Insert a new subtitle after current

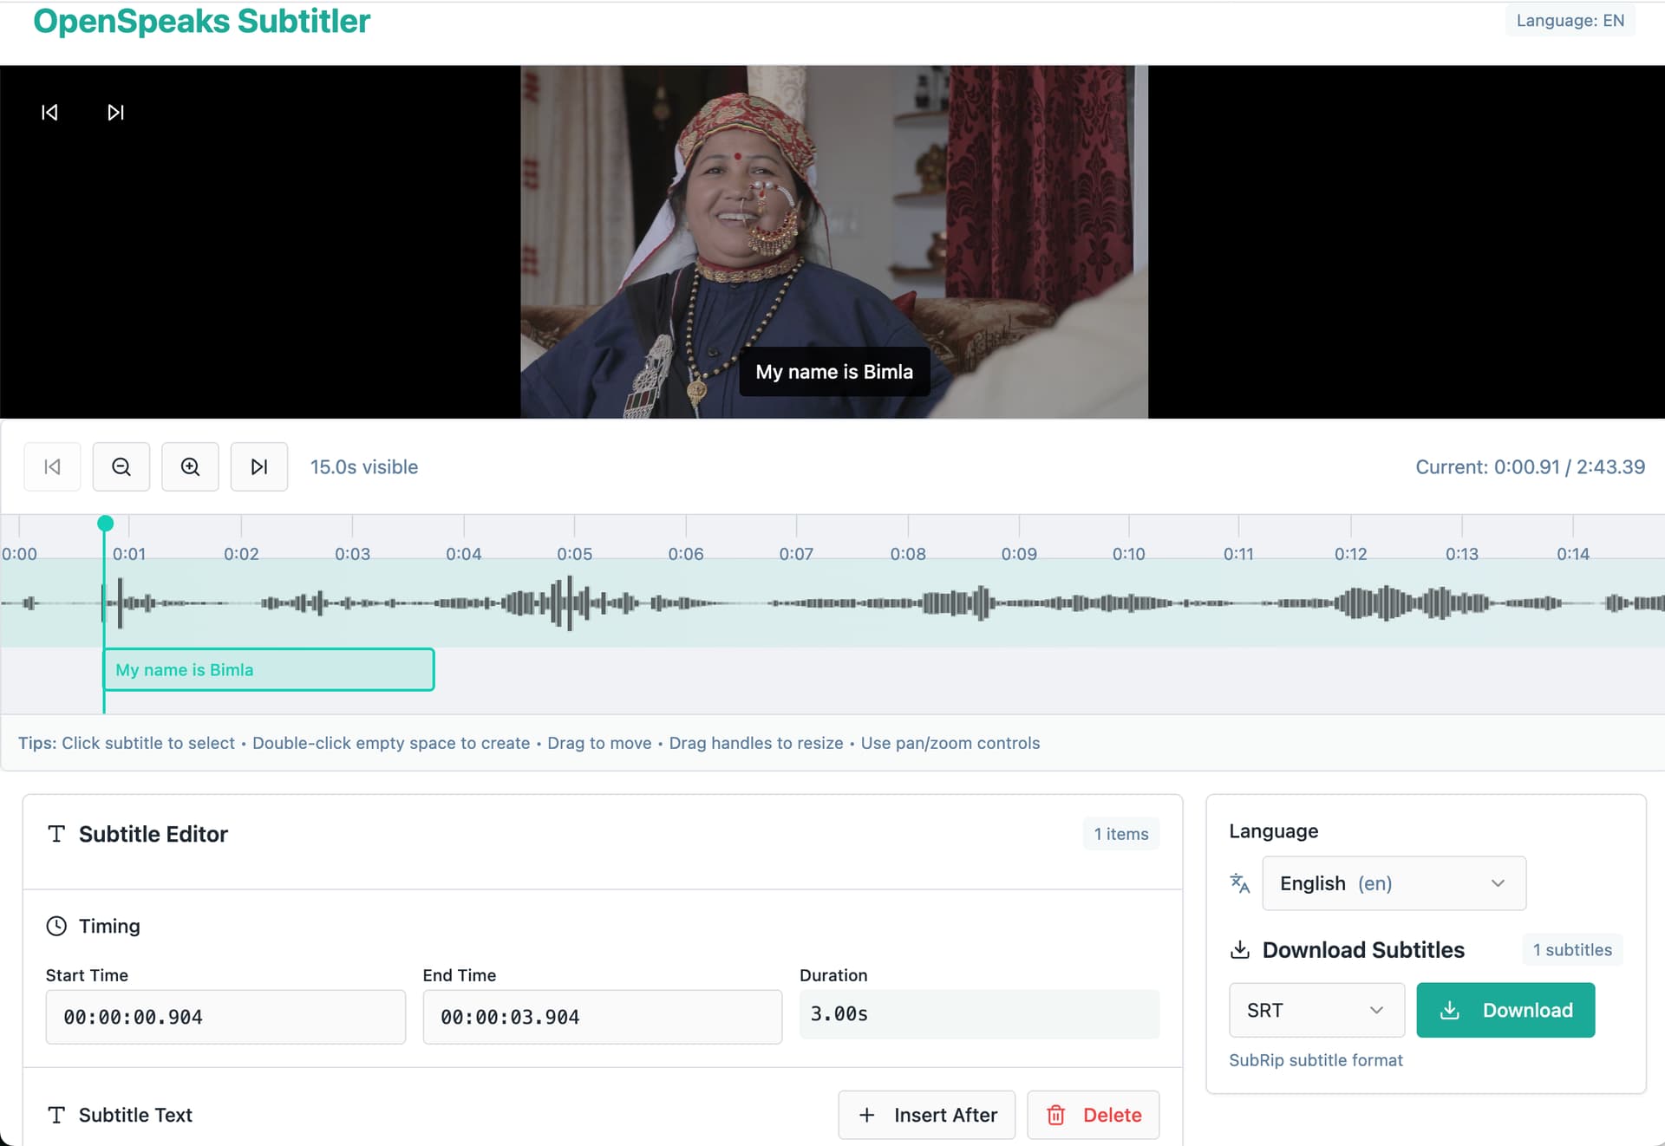point(926,1115)
